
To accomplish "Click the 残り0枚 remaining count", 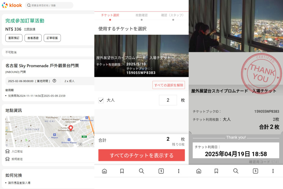I will pyautogui.click(x=178, y=144).
